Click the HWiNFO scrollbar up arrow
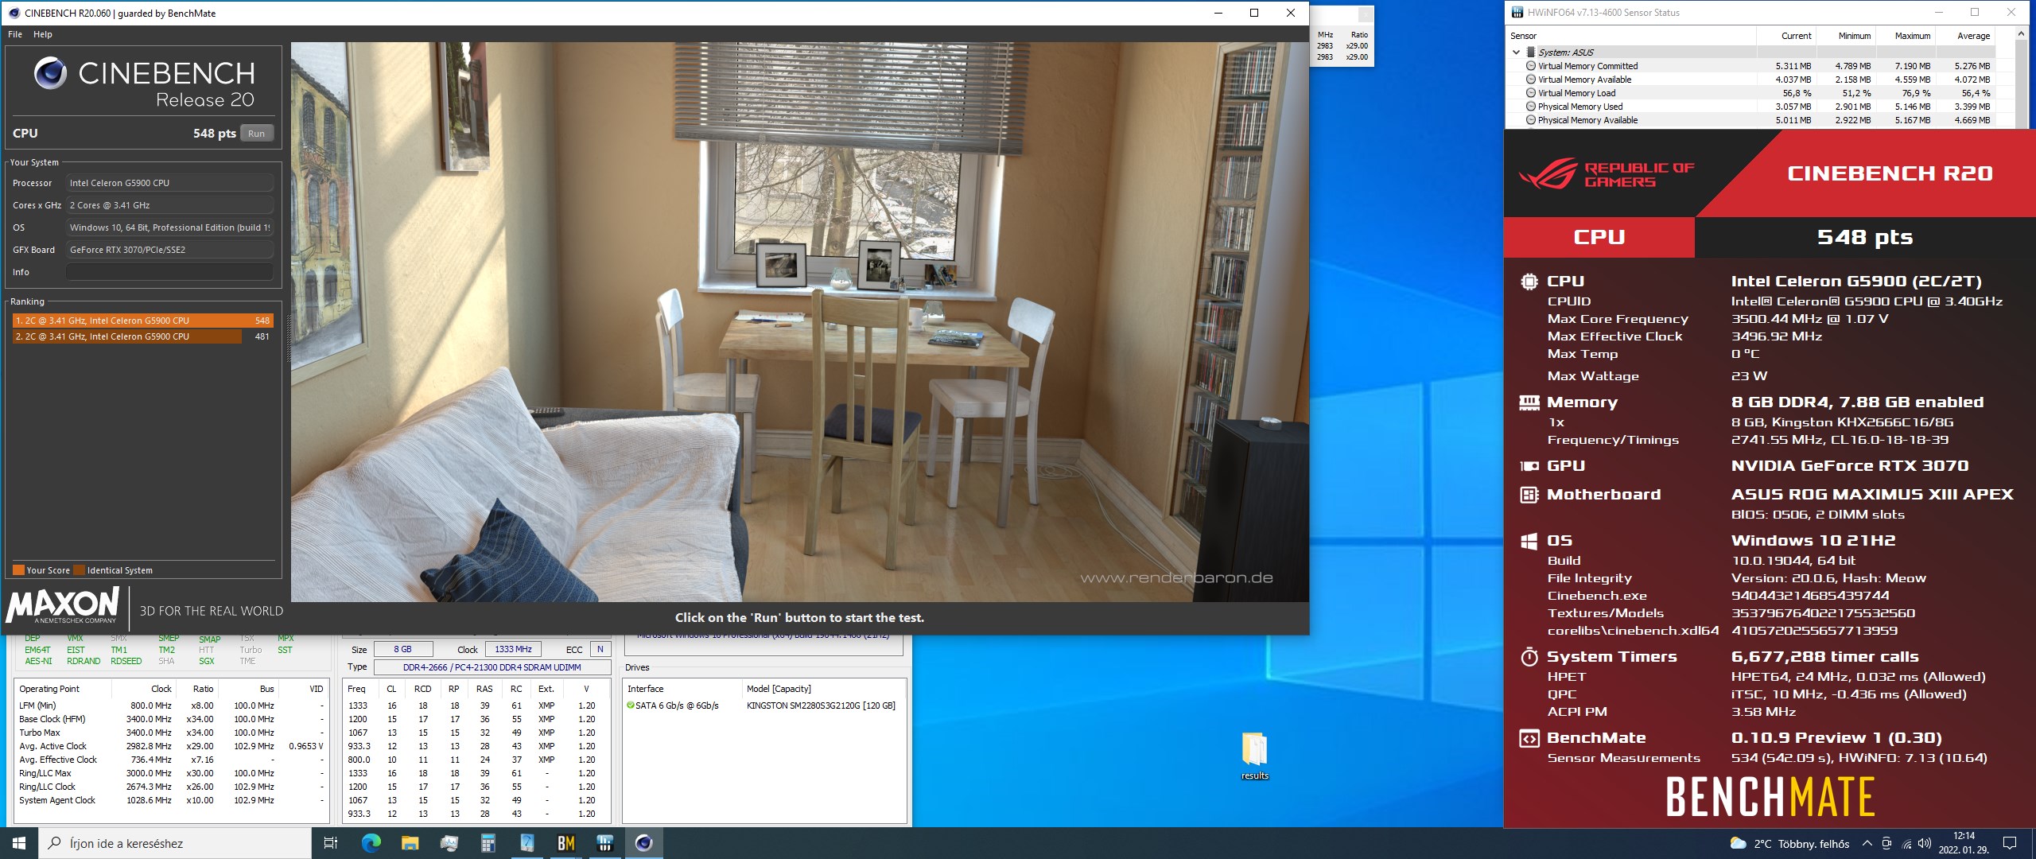This screenshot has height=859, width=2036. [2021, 34]
